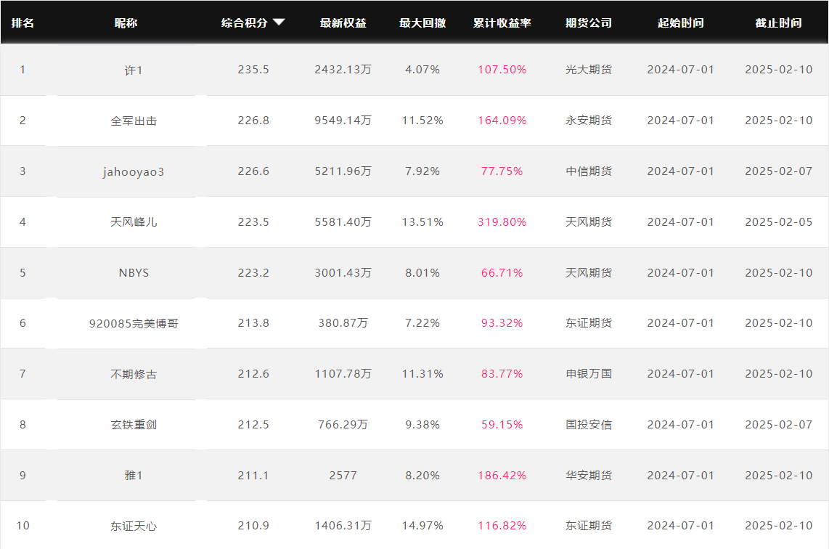
Task: Click the equity value 2577
Action: coord(343,476)
